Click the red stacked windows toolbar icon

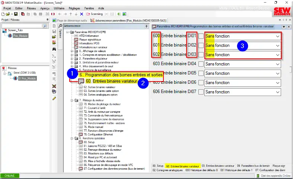coord(23,14)
